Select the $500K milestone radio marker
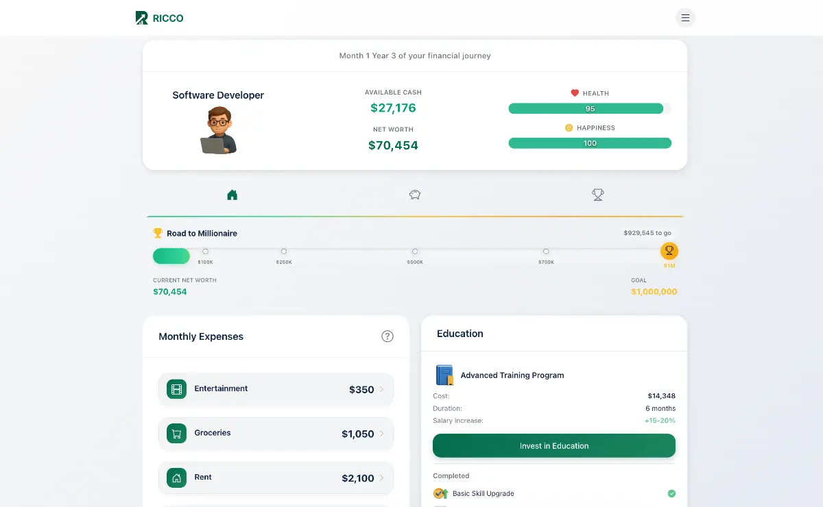Screen dimensions: 823x507 [x=414, y=251]
